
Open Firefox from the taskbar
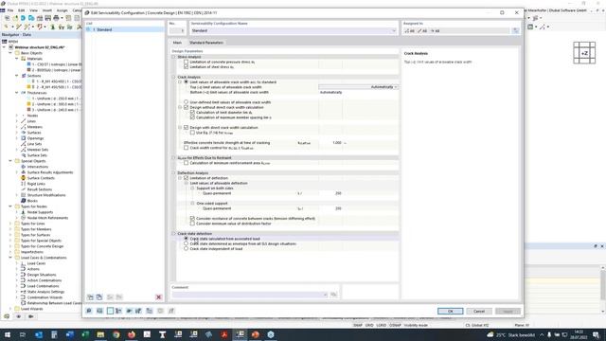132,334
